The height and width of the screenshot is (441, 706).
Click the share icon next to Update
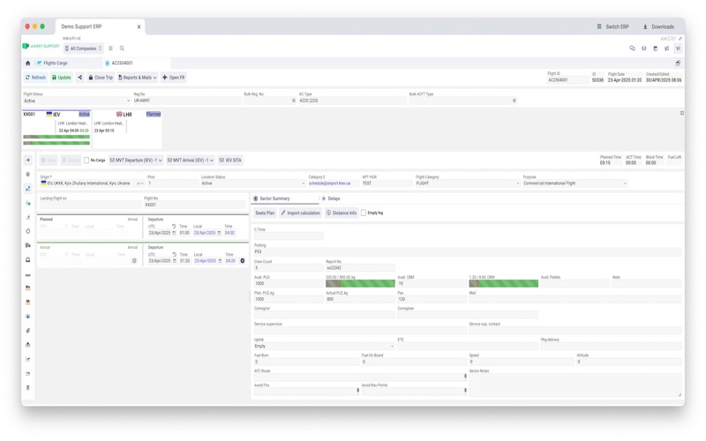tap(79, 78)
